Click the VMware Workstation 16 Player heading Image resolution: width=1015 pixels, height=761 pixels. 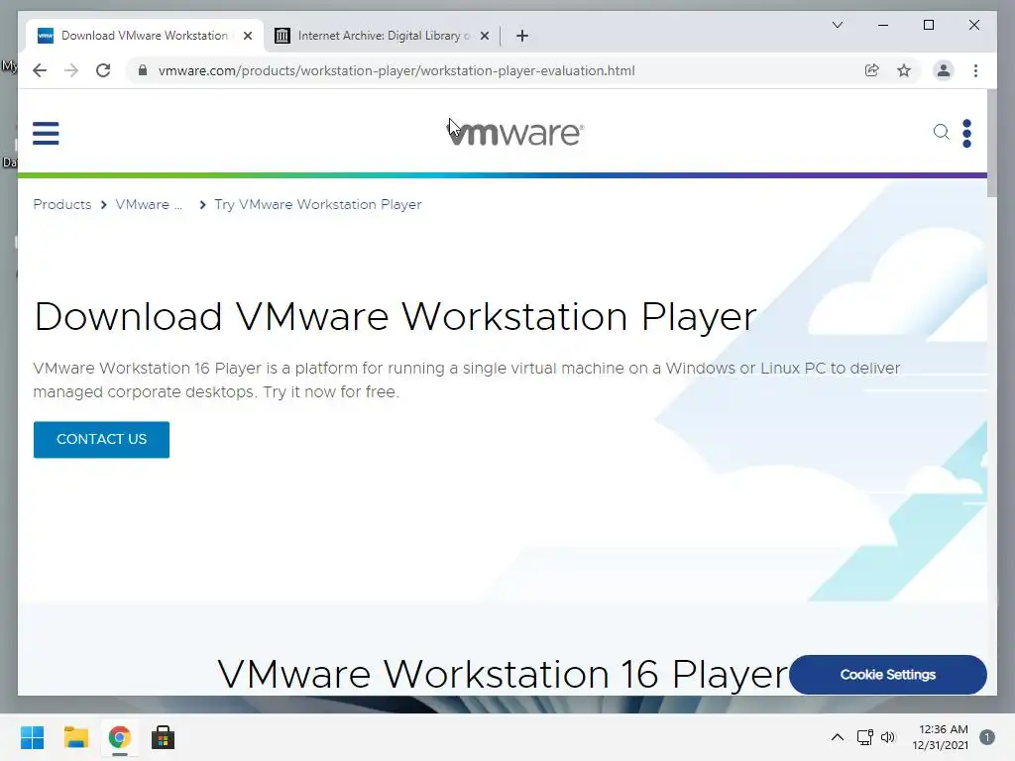[503, 674]
